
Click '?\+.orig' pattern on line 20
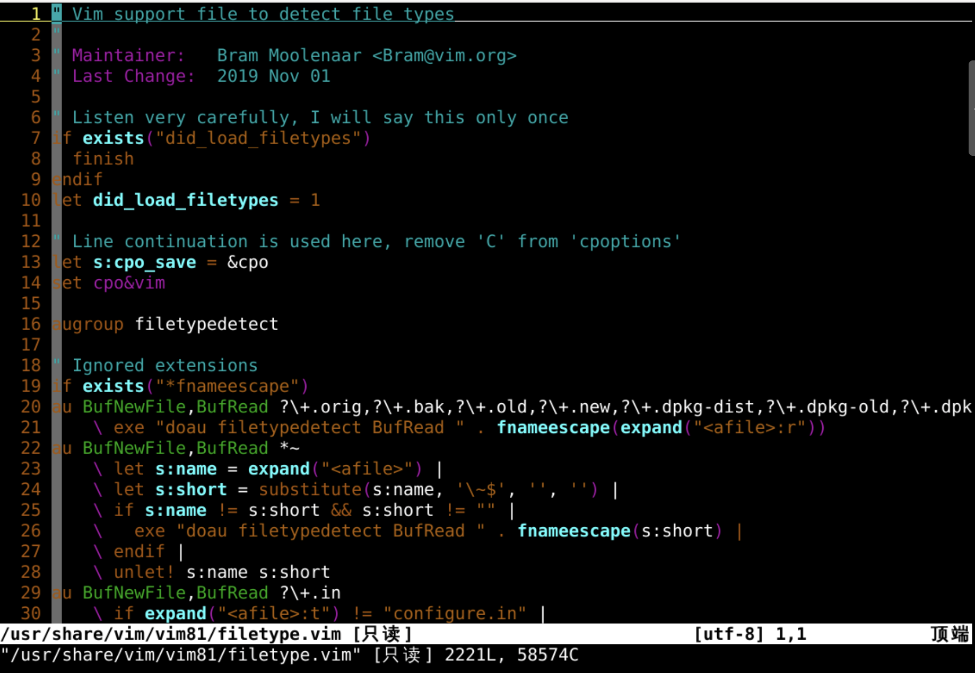coord(320,407)
